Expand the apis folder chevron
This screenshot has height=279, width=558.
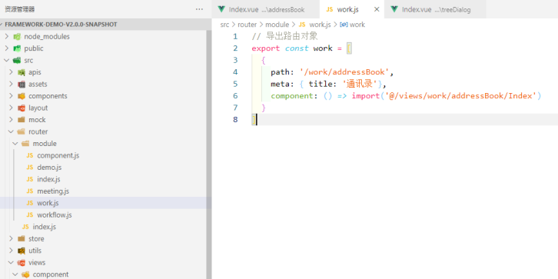(11, 72)
